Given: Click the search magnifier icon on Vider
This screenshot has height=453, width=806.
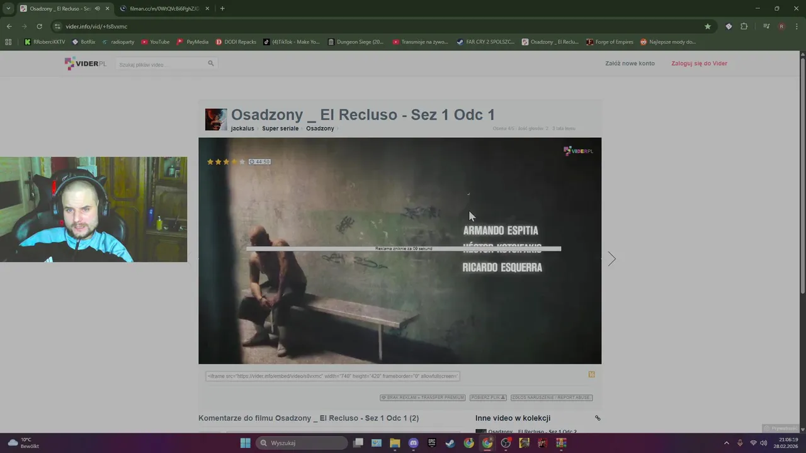Looking at the screenshot, I should pyautogui.click(x=211, y=63).
